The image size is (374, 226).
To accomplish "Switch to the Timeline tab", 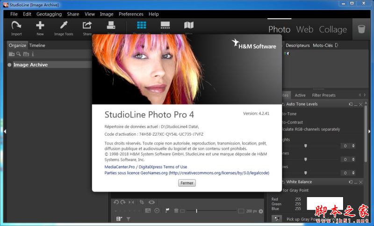I will [x=37, y=45].
